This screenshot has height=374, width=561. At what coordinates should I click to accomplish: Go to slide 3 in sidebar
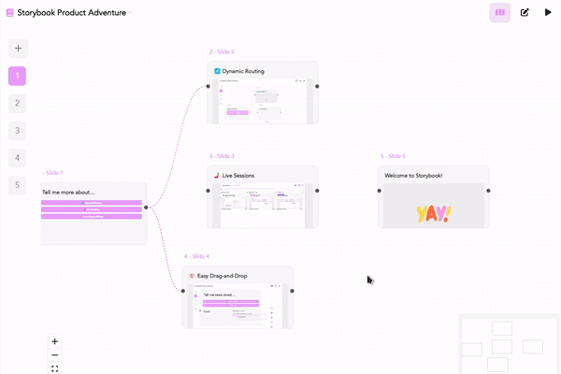pyautogui.click(x=18, y=131)
